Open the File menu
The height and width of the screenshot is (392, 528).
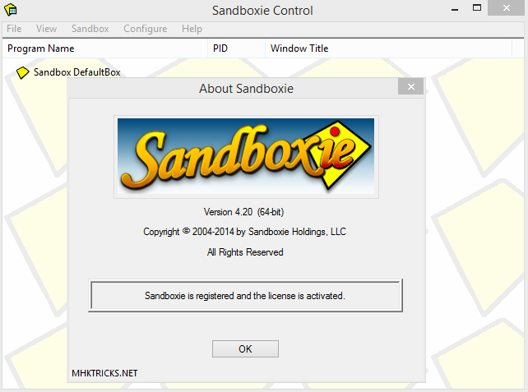coord(14,29)
